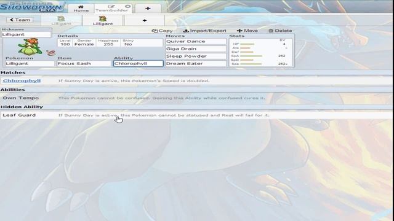Click the HP stat bar
The width and height of the screenshot is (394, 221).
click(x=247, y=44)
